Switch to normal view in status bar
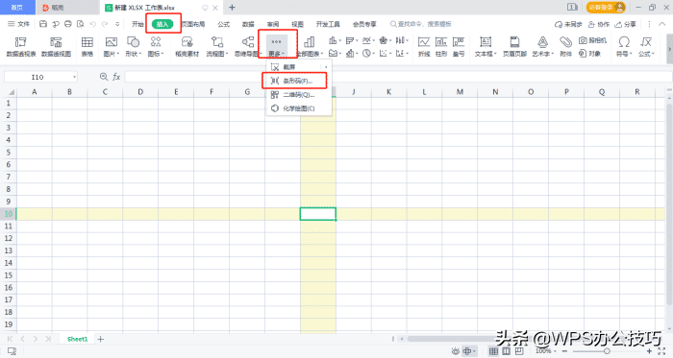The image size is (673, 358). 493,351
